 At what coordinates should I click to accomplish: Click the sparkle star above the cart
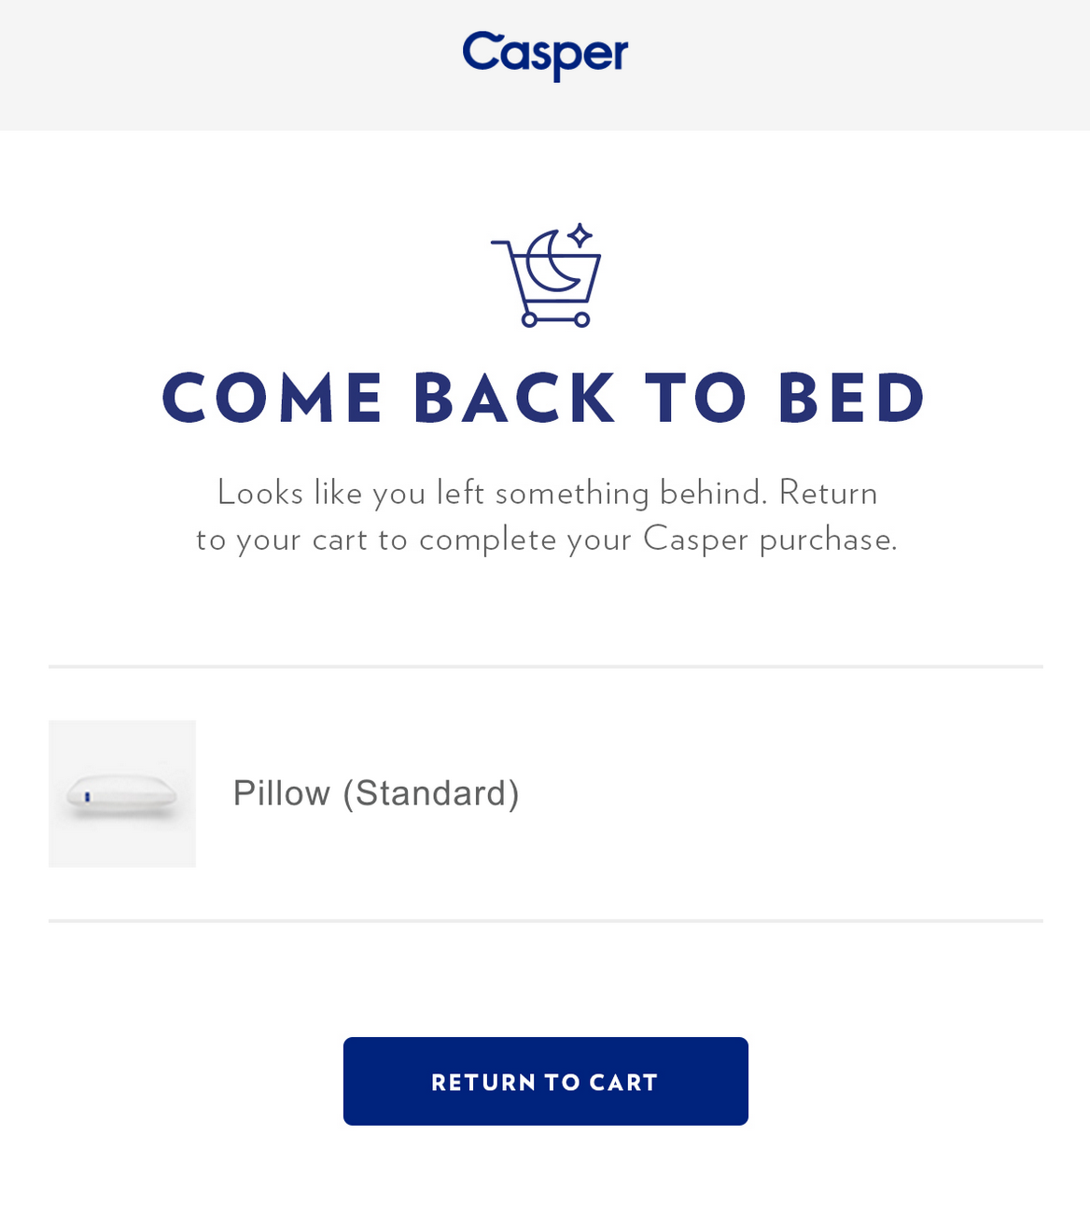tap(580, 235)
